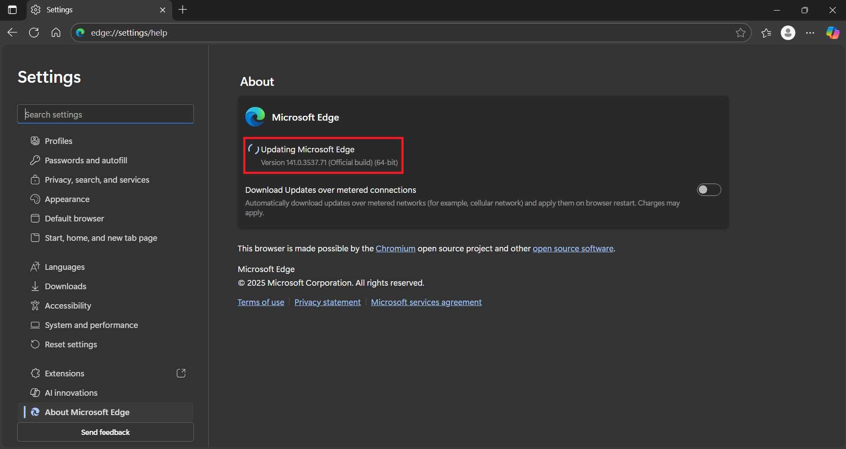The width and height of the screenshot is (846, 449).
Task: Enable Download Updates over metered connections
Action: click(709, 190)
